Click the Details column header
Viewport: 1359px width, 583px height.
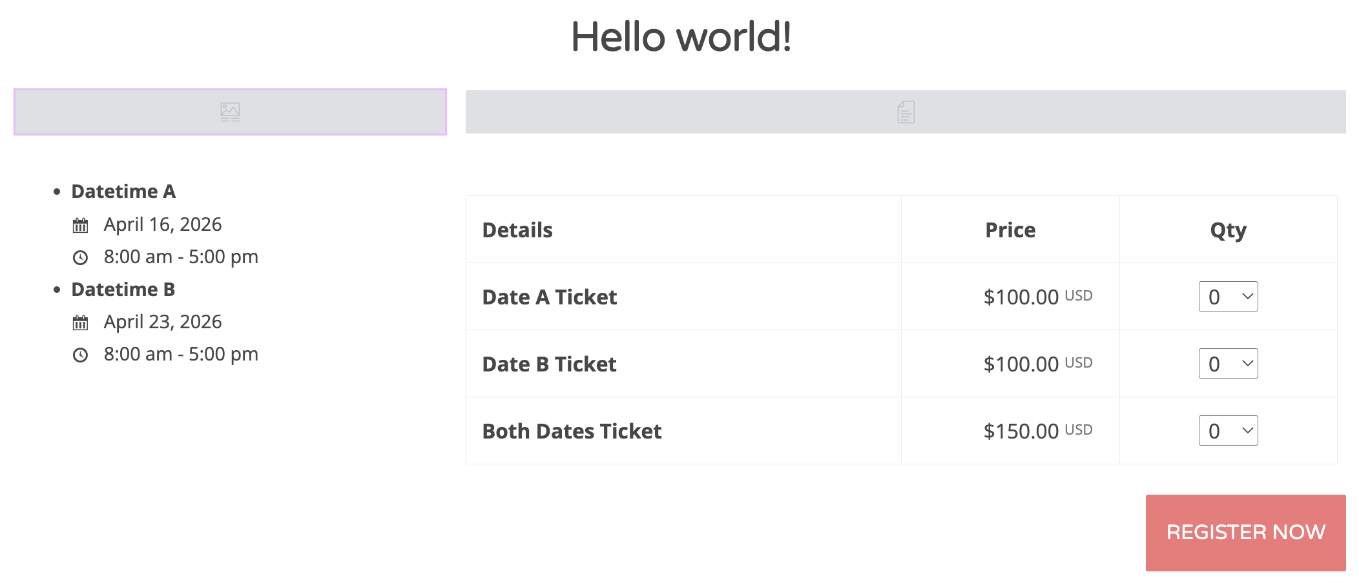tap(517, 230)
